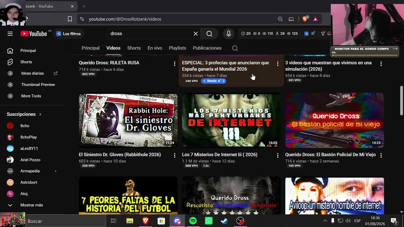Viewport: 404px width, 227px height.
Task: Close the YouTube browser tab
Action: tap(72, 6)
